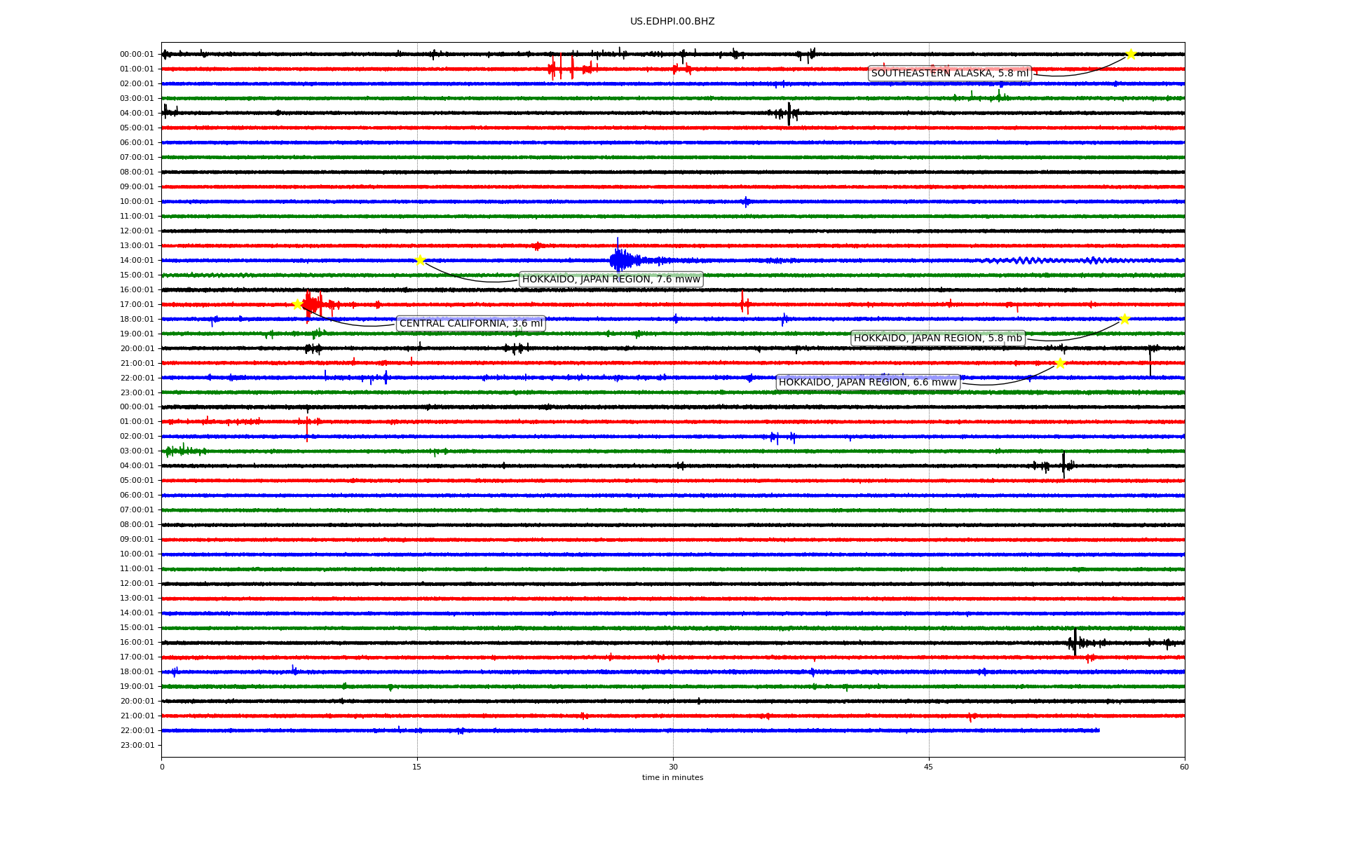Screen dimensions: 1346x841
Task: Click the end of the final blue 22:00:01 trace
Action: pos(1098,730)
